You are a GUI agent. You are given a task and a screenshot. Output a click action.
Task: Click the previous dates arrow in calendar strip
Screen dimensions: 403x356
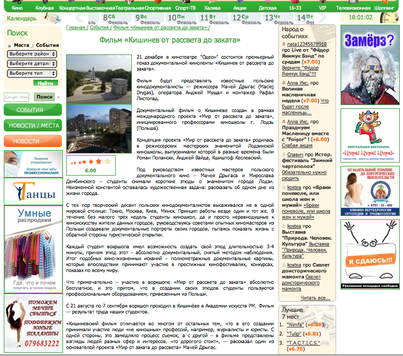tap(79, 17)
